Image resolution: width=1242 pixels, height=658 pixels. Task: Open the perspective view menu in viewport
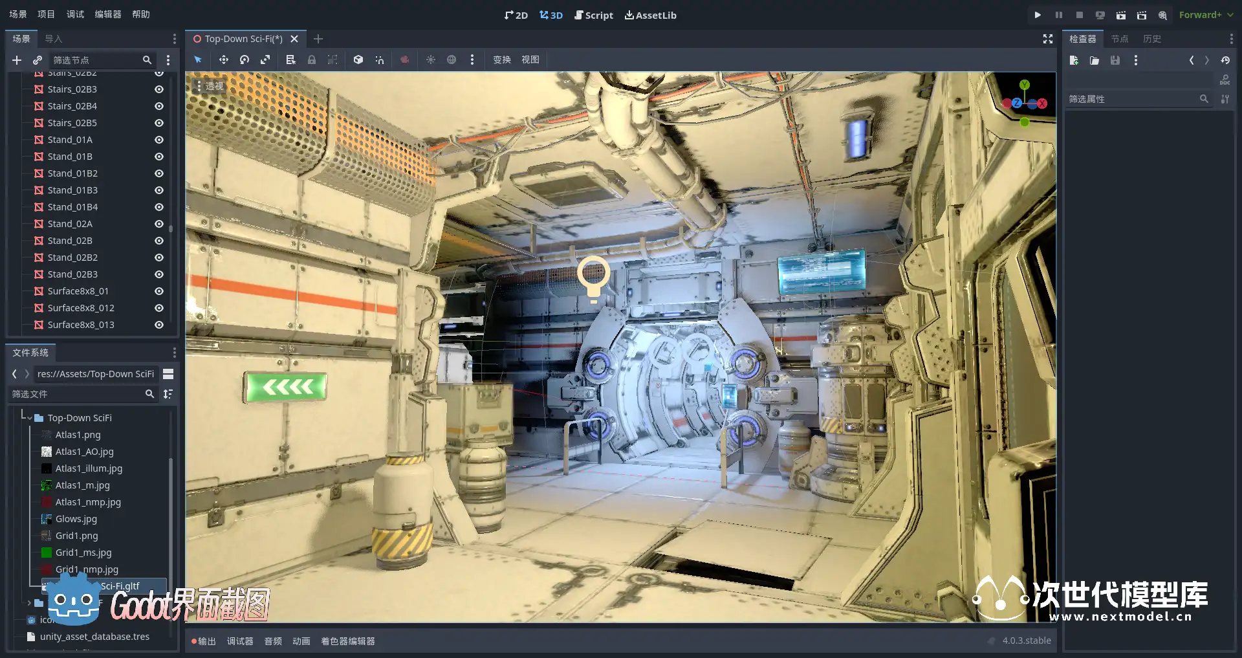tap(209, 85)
